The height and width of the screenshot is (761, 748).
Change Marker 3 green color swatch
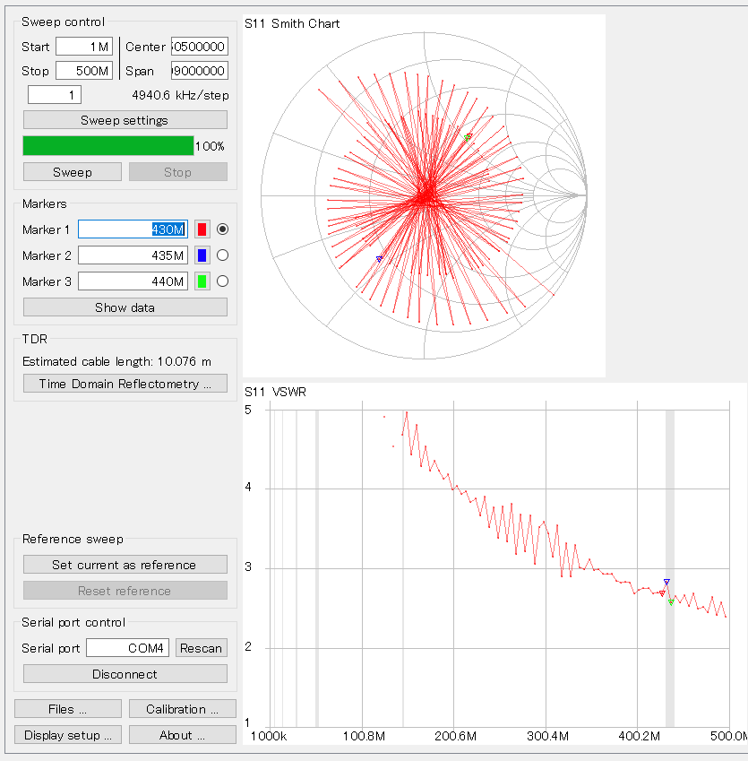pos(202,281)
